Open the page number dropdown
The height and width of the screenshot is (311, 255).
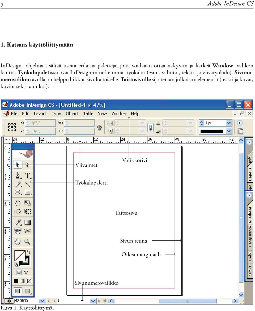tap(93, 301)
